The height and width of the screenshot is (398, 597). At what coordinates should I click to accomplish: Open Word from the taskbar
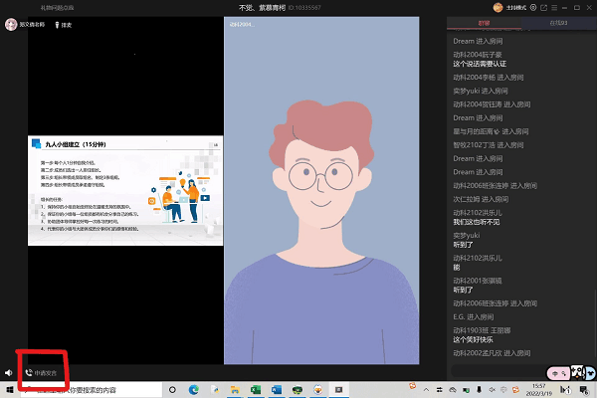(x=275, y=390)
